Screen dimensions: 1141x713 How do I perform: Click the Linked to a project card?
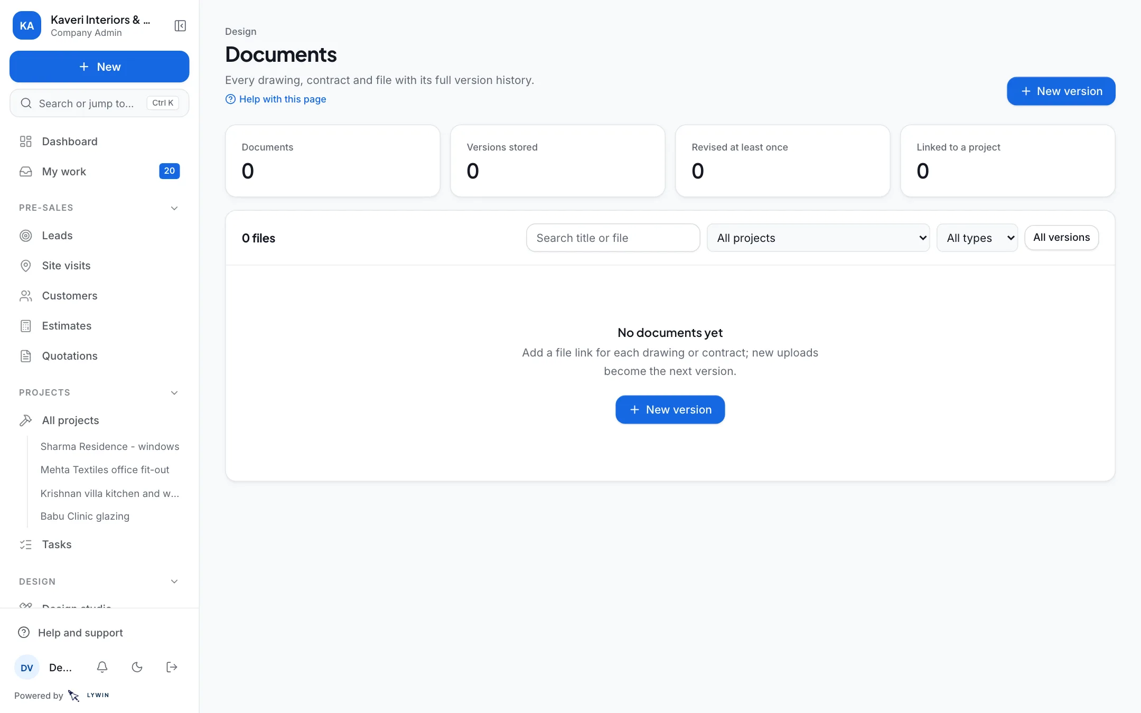click(1008, 161)
